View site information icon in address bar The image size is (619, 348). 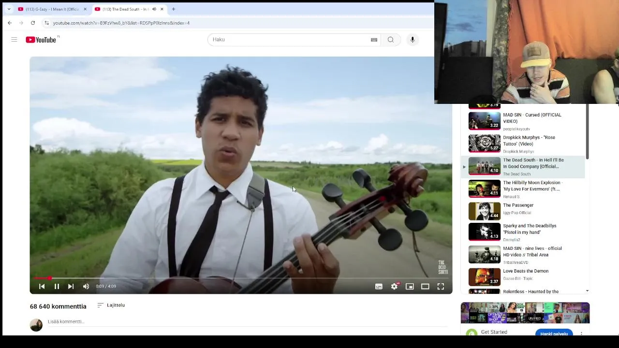[46, 23]
